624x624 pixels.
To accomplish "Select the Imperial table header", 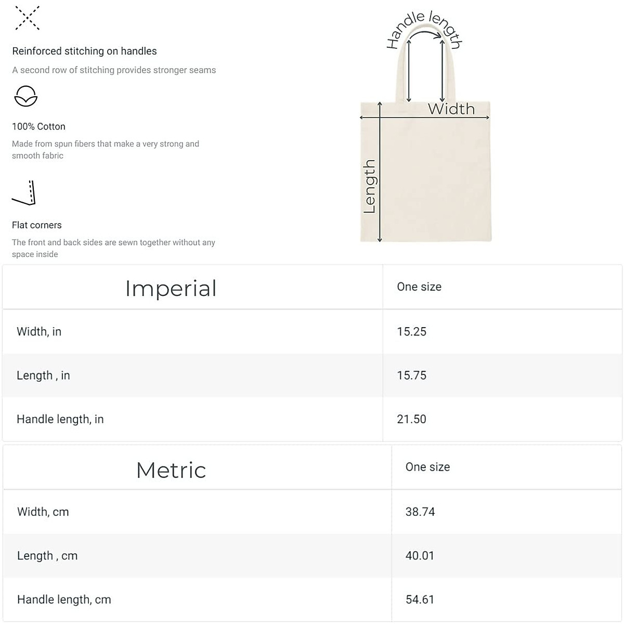I will (171, 288).
